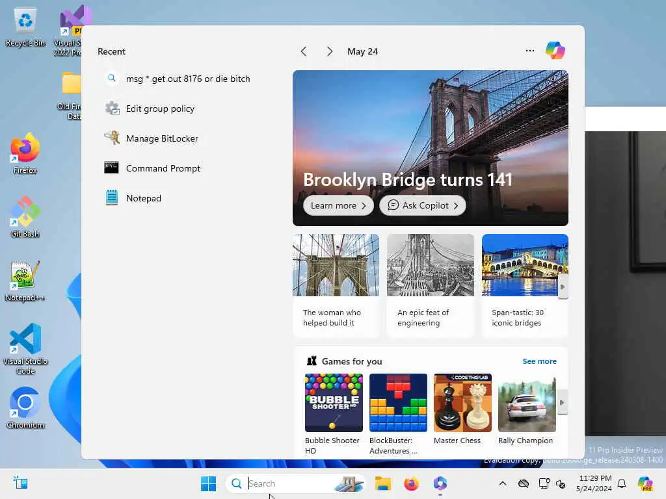Open Copilot preview icon in tray corner

[645, 483]
